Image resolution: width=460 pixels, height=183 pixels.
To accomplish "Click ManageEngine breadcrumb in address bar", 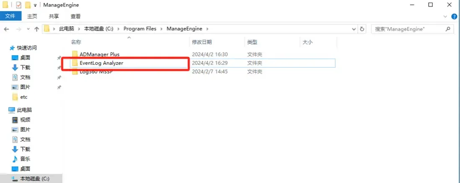I will 184,29.
